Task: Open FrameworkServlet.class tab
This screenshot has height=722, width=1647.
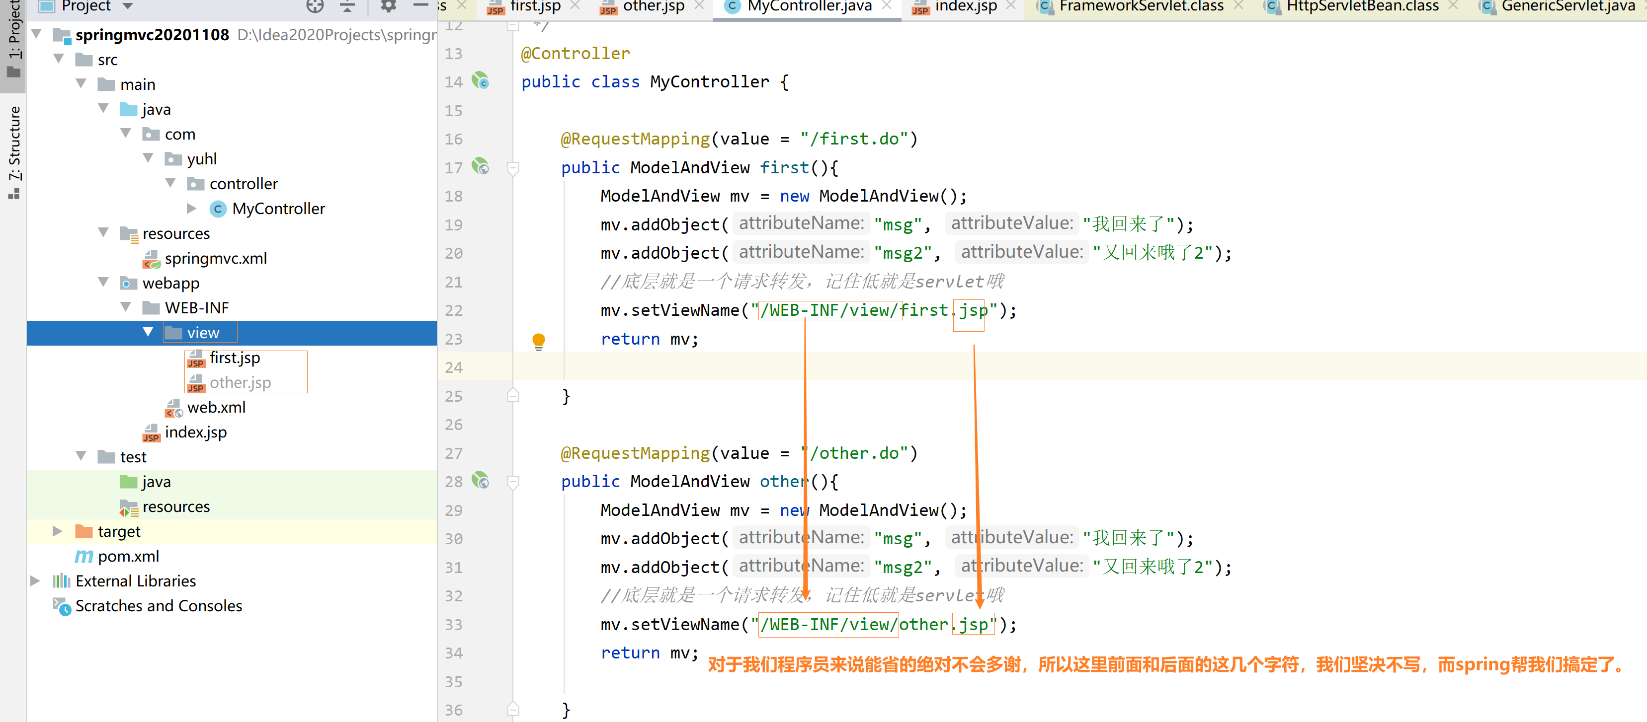Action: (x=1141, y=6)
